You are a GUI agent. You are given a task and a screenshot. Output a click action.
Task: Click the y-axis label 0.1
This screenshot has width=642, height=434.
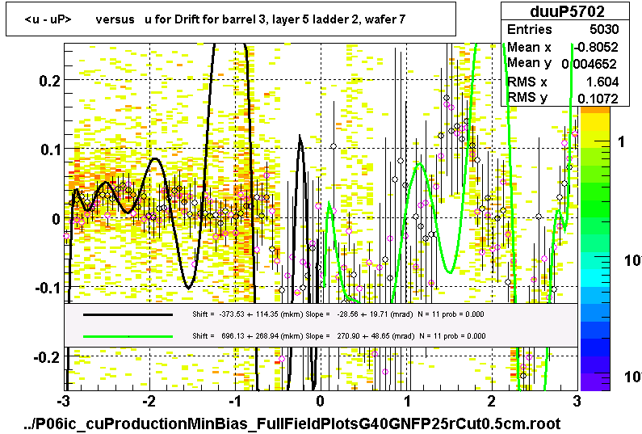51,150
